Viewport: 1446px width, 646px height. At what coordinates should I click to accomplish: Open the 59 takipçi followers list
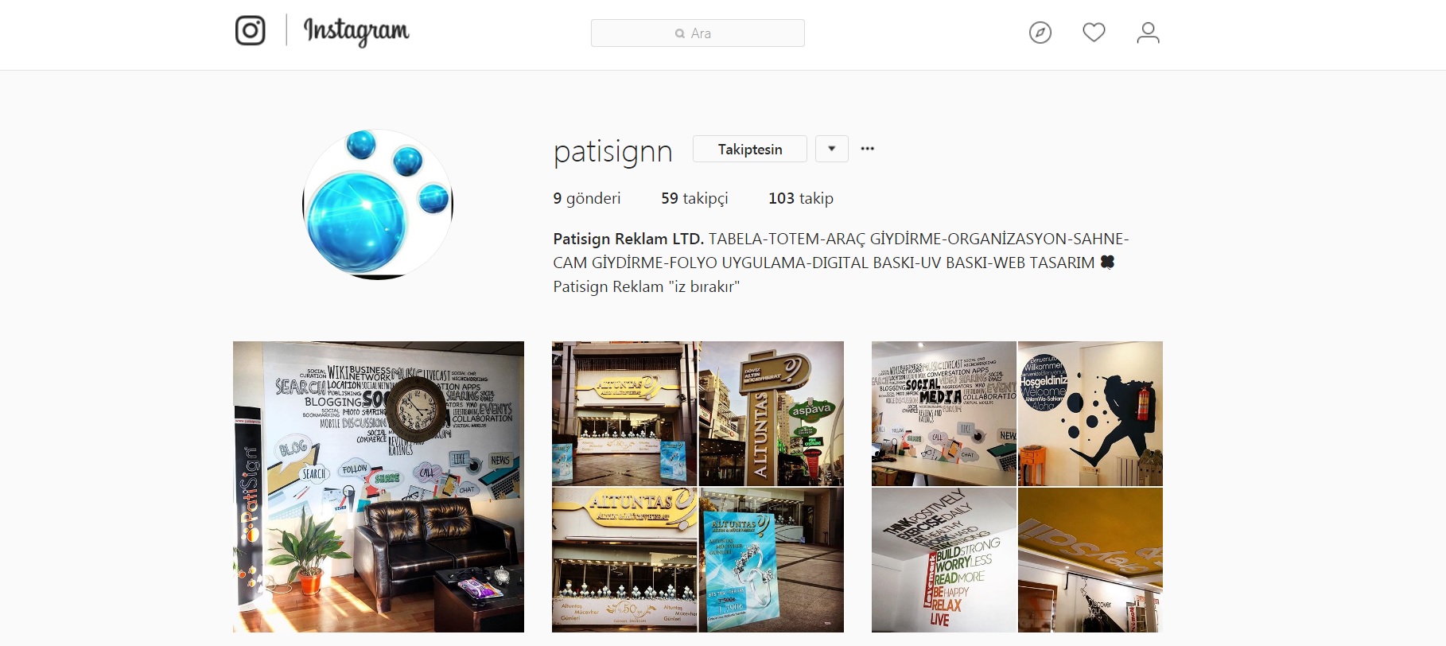694,198
